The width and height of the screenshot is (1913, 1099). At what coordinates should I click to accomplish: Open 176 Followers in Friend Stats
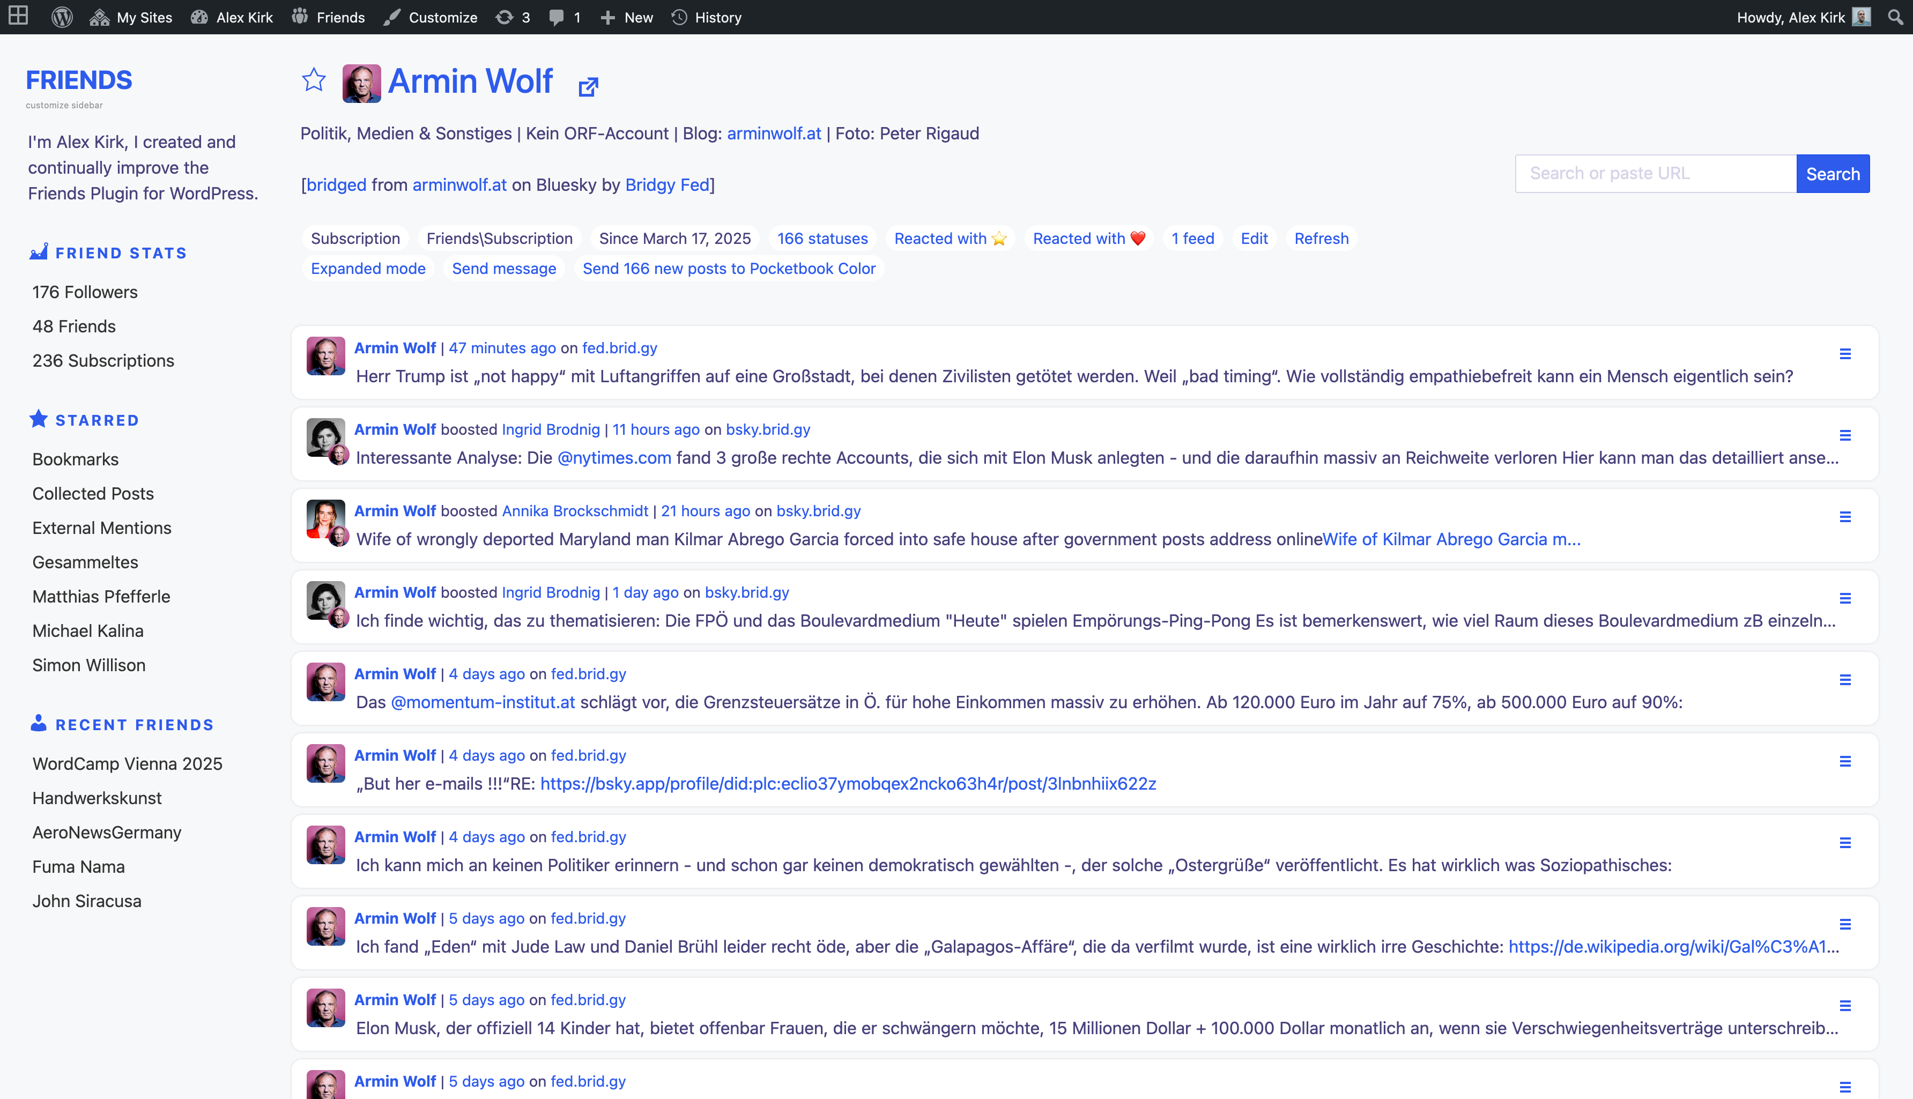click(85, 292)
